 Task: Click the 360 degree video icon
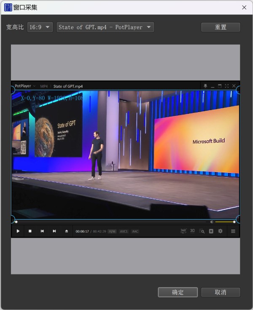[x=183, y=231]
